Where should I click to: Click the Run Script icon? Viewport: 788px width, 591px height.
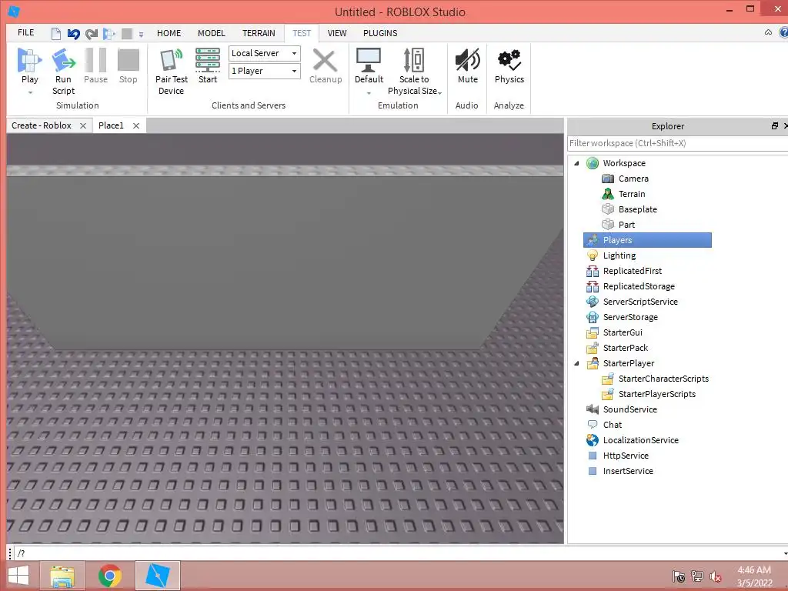[x=63, y=60]
